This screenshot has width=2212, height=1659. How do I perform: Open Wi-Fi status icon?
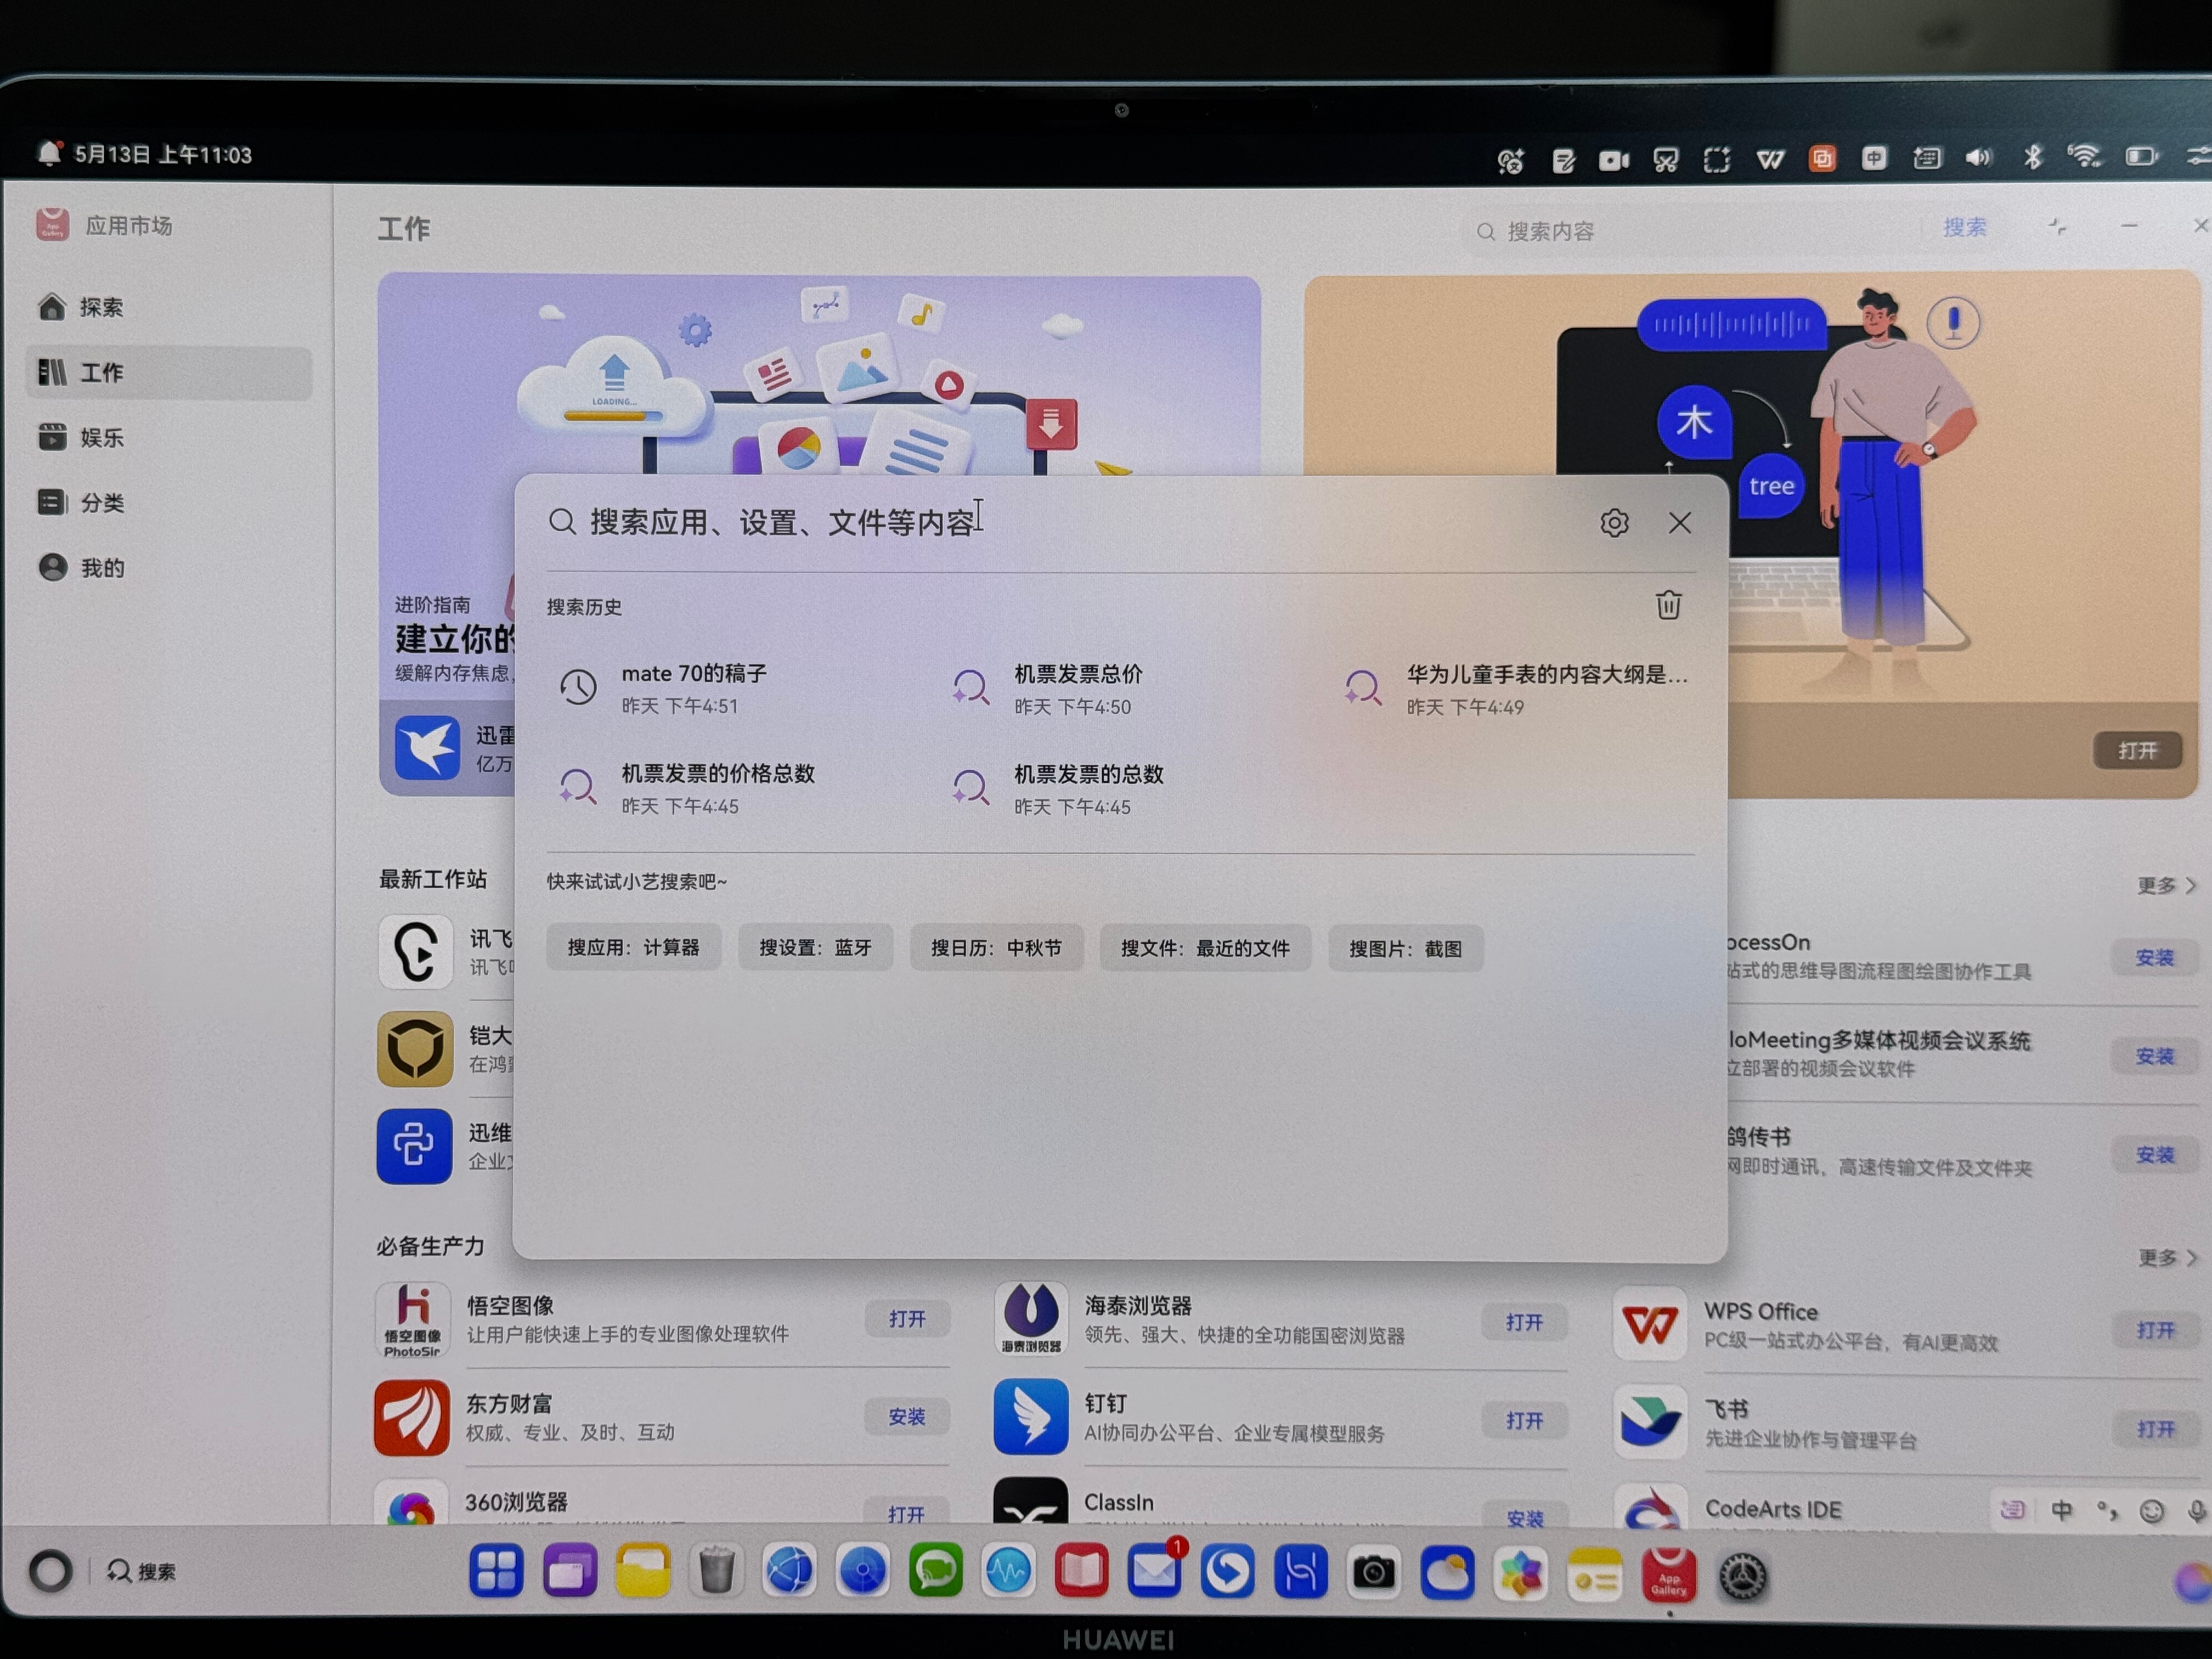tap(2084, 156)
